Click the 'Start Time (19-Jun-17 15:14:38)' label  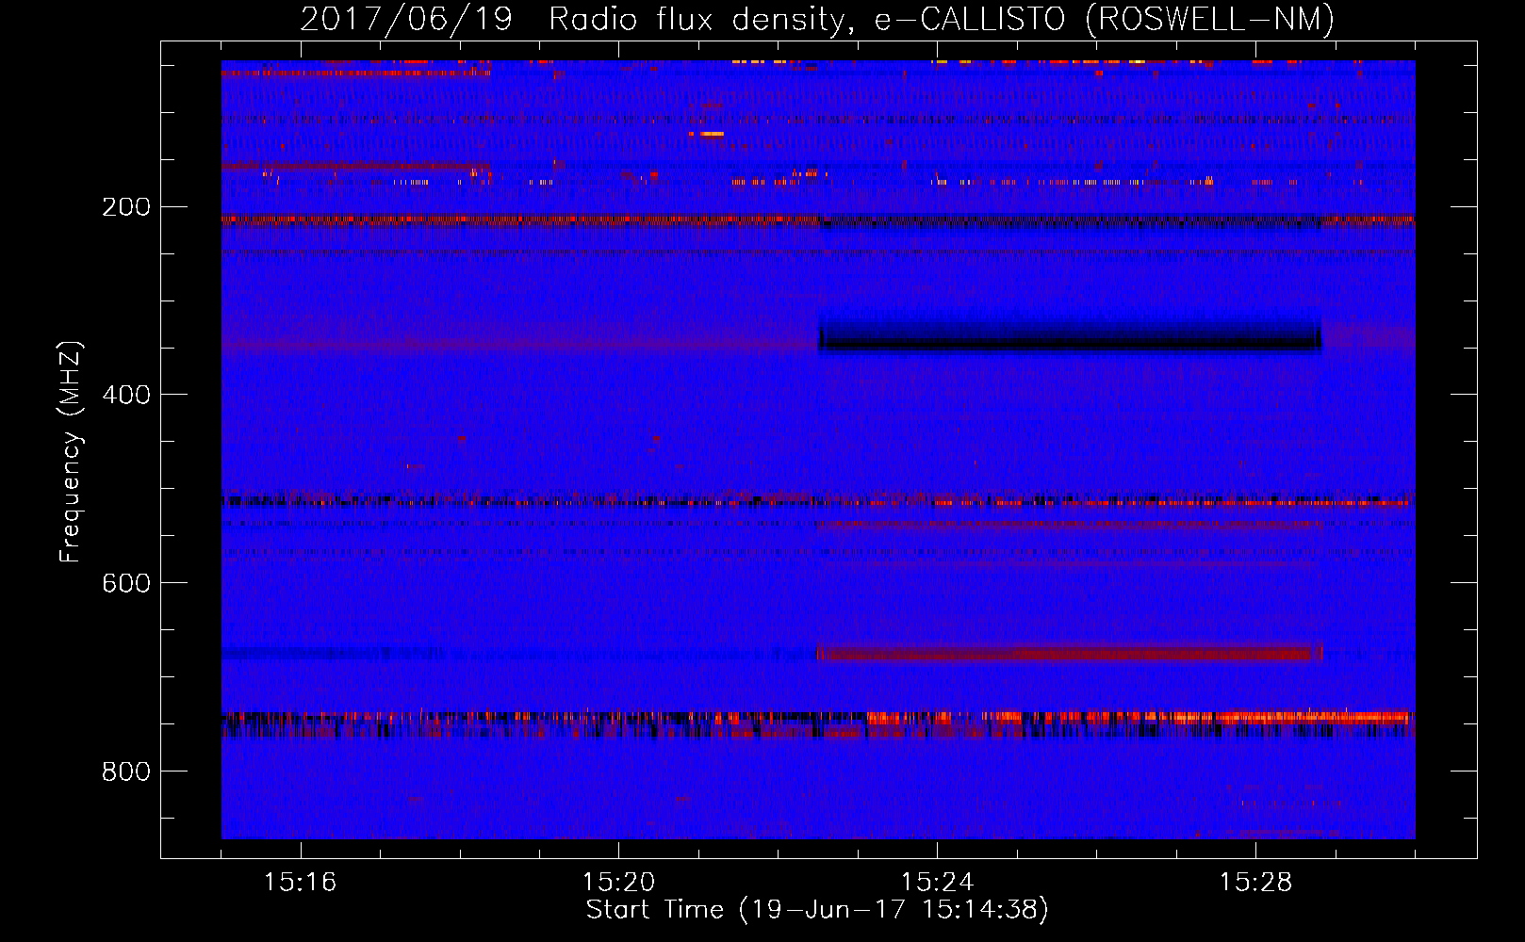tap(817, 910)
